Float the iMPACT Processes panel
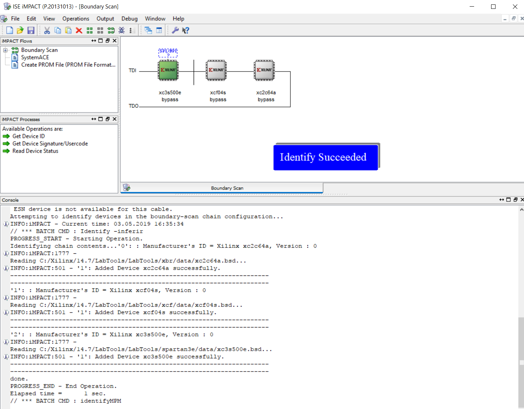This screenshot has height=409, width=524. [x=108, y=119]
